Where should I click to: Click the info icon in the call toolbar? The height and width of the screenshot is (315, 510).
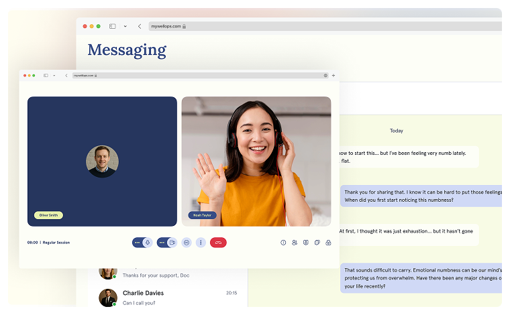tap(283, 243)
